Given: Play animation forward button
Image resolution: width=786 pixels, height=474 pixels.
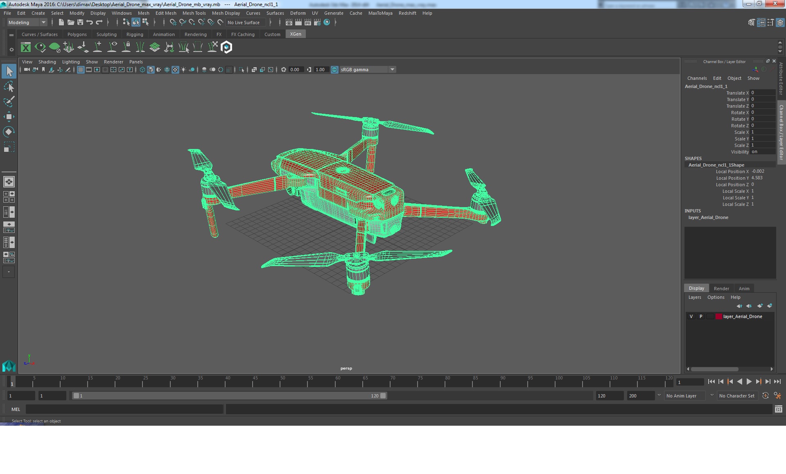Looking at the screenshot, I should coord(749,381).
